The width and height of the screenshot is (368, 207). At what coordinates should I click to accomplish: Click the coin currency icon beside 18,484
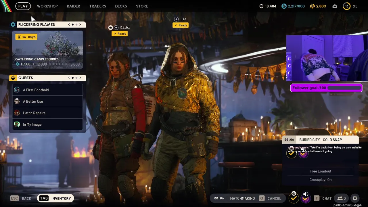(x=261, y=6)
